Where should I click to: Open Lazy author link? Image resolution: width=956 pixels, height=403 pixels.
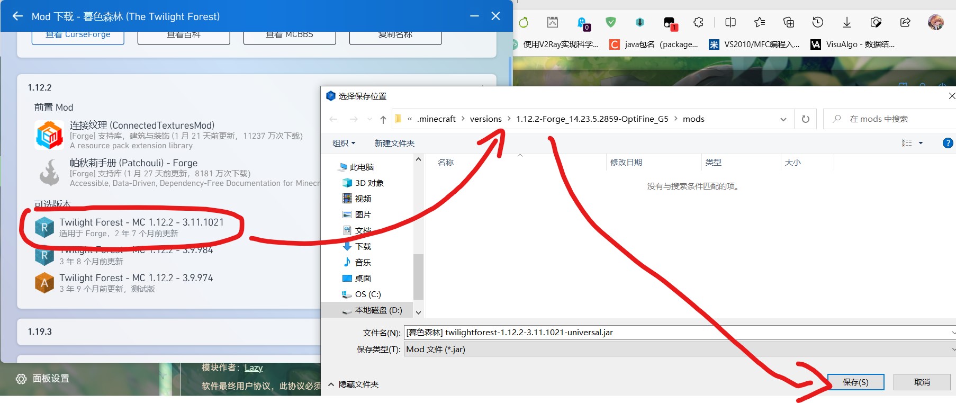click(x=254, y=368)
